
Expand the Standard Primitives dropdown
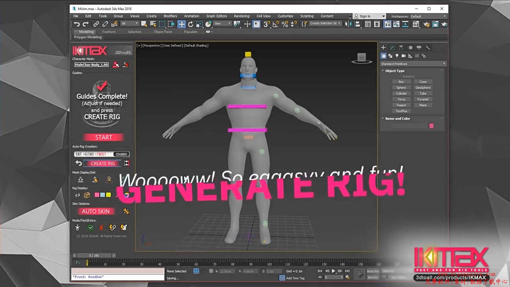point(413,64)
